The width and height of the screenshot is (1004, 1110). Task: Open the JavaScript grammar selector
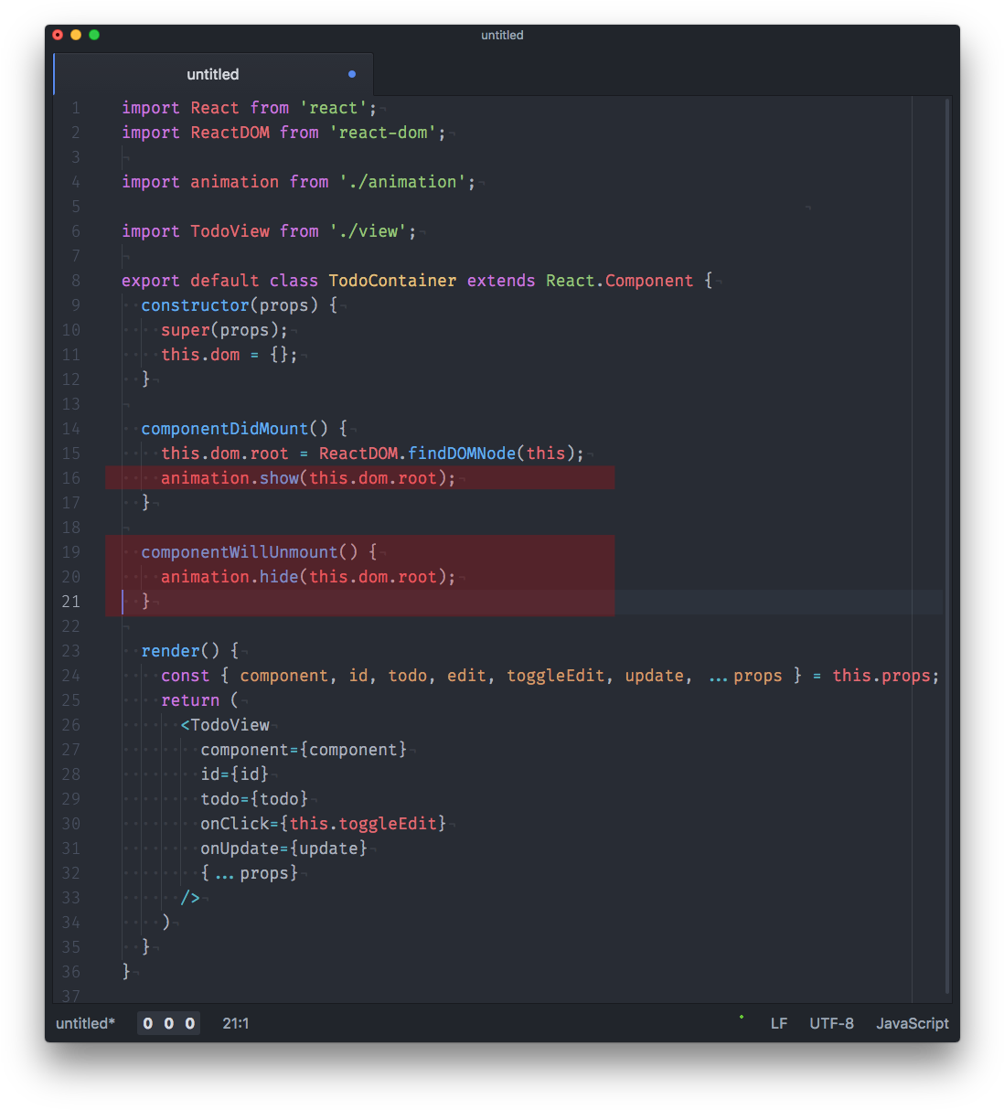pyautogui.click(x=912, y=1023)
